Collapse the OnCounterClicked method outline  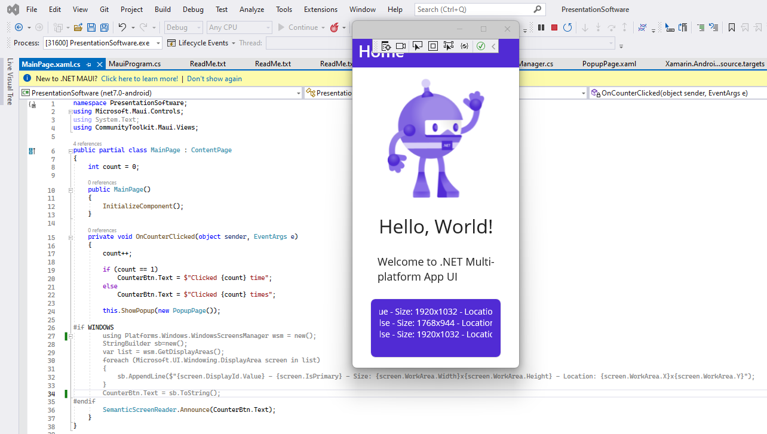[70, 236]
